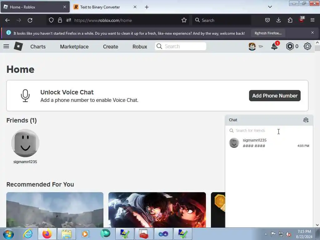Click the Firefox taskbar icon

[47, 234]
